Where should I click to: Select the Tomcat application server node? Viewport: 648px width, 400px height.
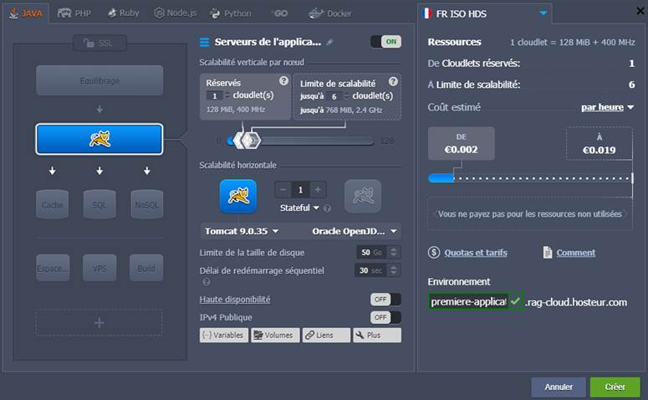pos(99,140)
